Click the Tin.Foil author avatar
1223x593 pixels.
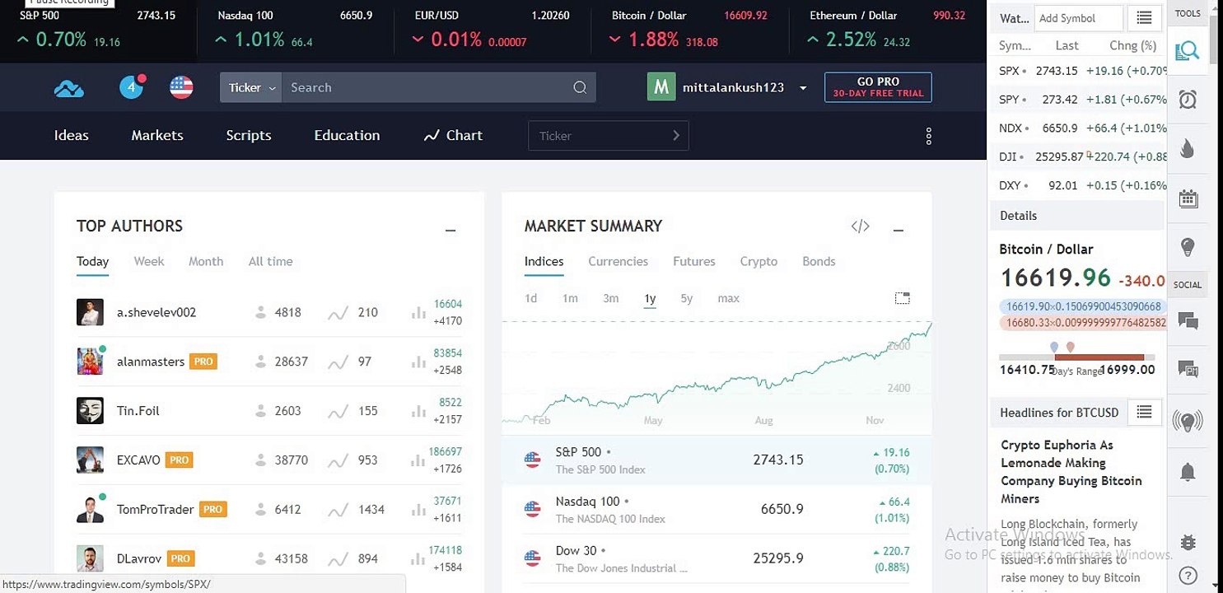pyautogui.click(x=90, y=411)
